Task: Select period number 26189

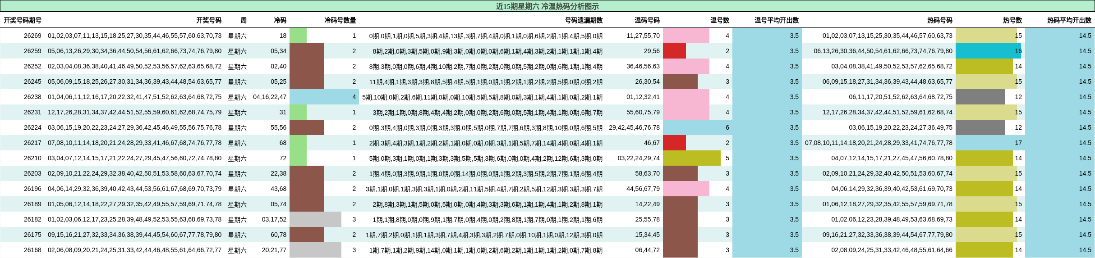Action: point(32,204)
